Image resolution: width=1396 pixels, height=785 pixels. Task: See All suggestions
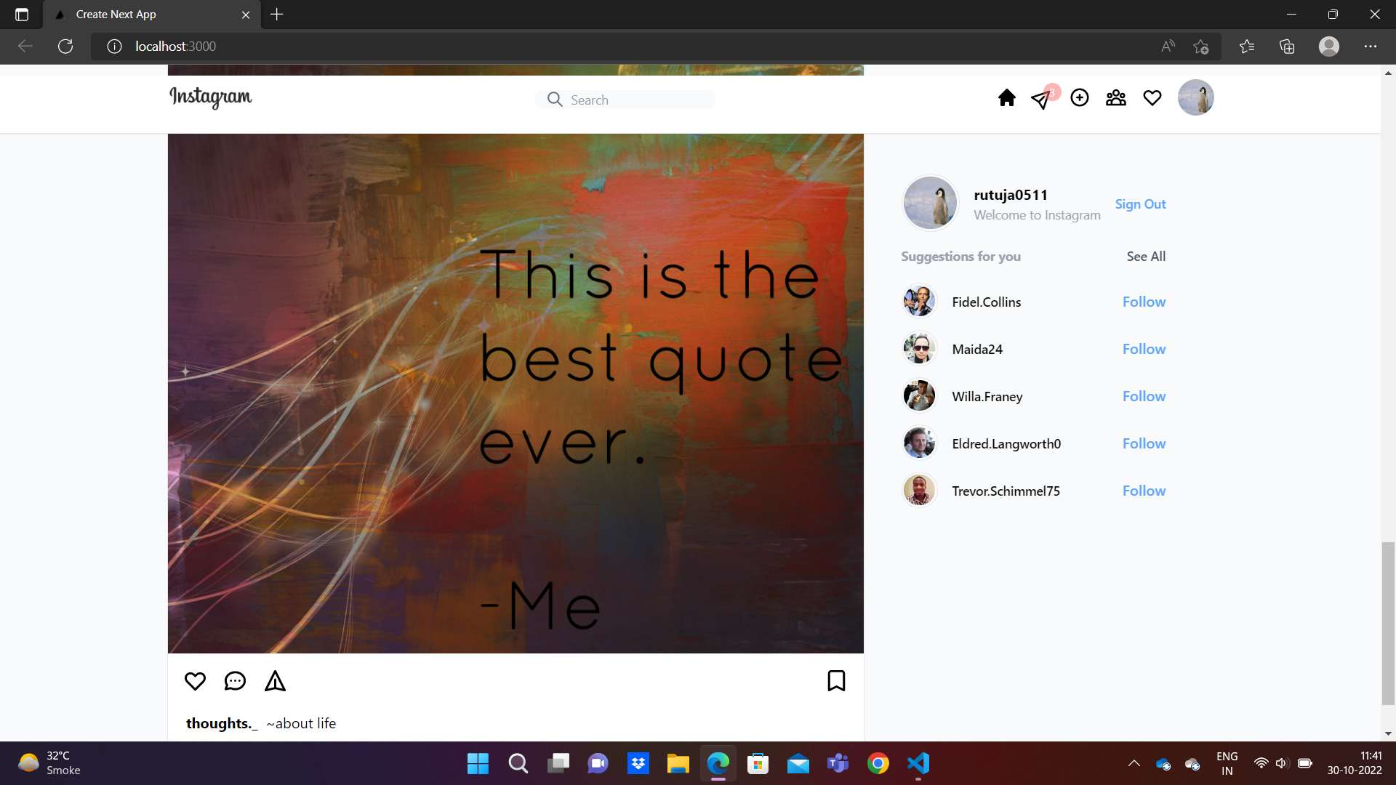(1146, 256)
